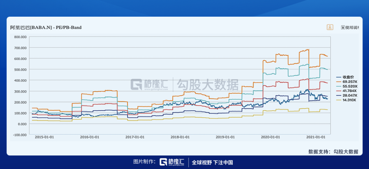369x169 pixels.
Task: Click the 数据支持：勾股大数据 credit text
Action: click(333, 152)
